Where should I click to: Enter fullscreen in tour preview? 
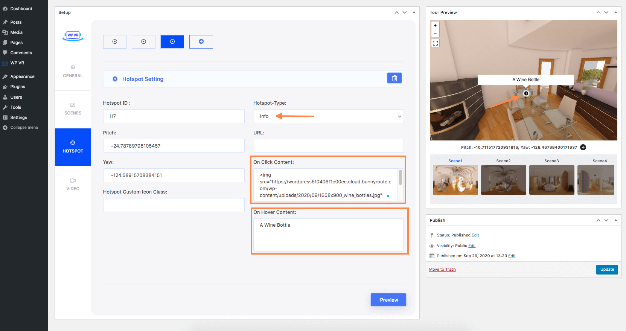pos(435,43)
